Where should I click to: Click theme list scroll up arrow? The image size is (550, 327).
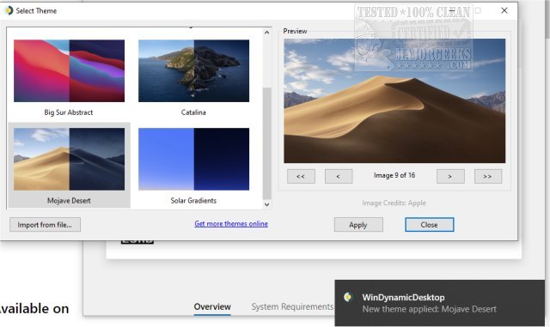pos(266,33)
